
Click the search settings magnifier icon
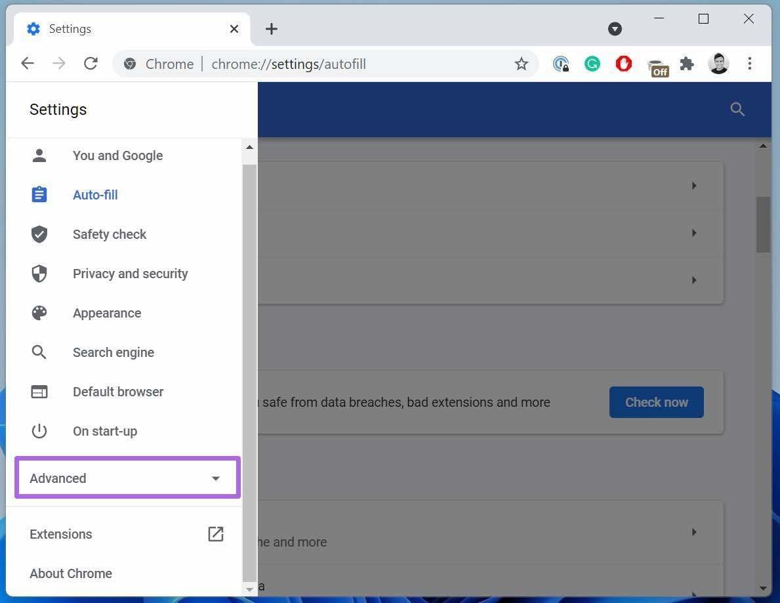pos(737,110)
